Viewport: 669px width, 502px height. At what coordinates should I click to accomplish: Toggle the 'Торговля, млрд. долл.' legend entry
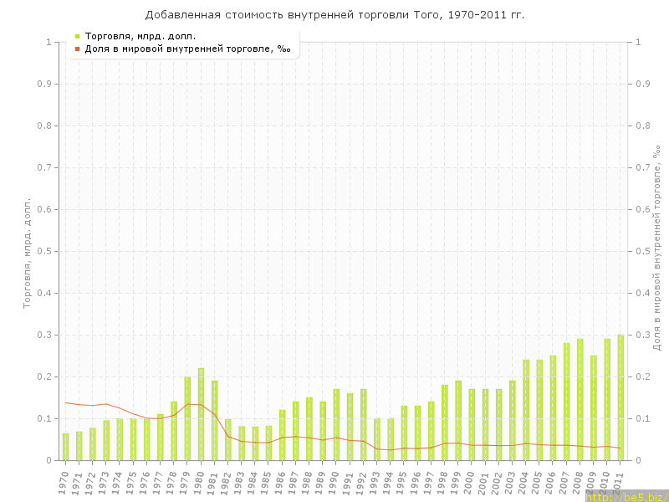pyautogui.click(x=140, y=36)
